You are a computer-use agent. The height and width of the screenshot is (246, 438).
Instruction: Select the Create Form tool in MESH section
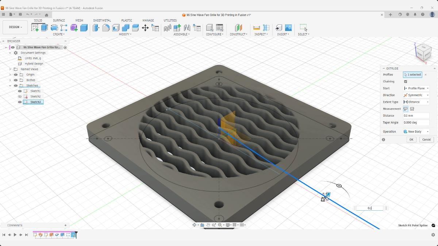74,28
